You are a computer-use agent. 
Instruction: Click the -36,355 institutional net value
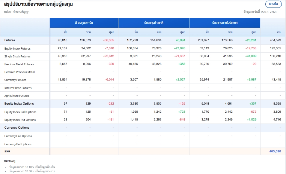click(108, 40)
